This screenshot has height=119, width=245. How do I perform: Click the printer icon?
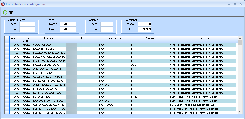point(11,13)
